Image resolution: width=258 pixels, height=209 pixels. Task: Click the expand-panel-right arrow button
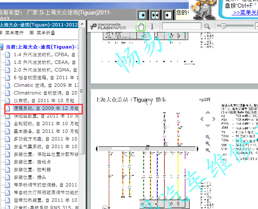point(142,15)
